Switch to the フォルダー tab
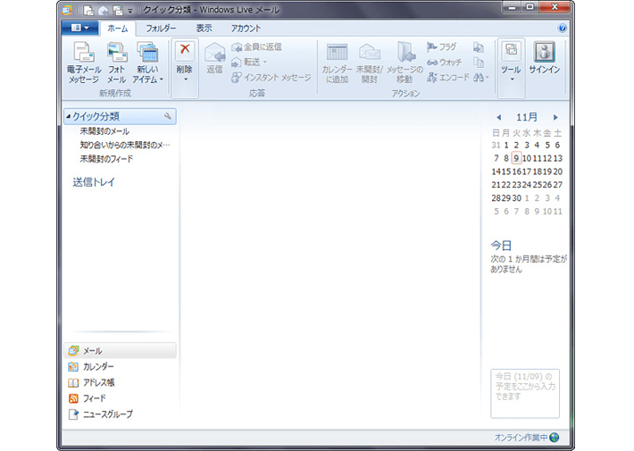 coord(161,29)
